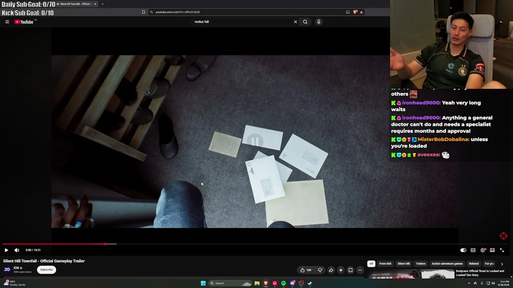Screen dimensions: 513x288
Task: Open the weather widget showing Mostly cloudy
Action: click(x=14, y=283)
